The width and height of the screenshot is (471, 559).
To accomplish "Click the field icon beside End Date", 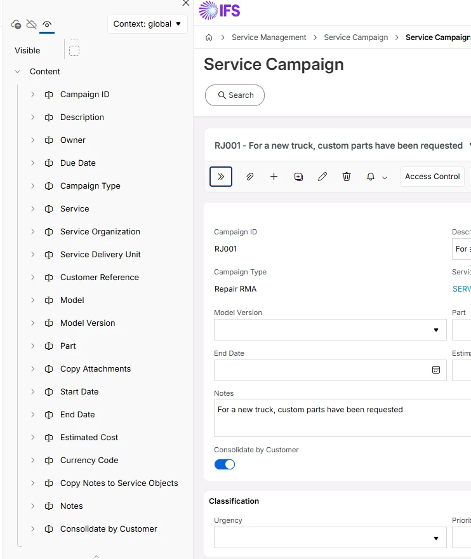I will click(49, 415).
